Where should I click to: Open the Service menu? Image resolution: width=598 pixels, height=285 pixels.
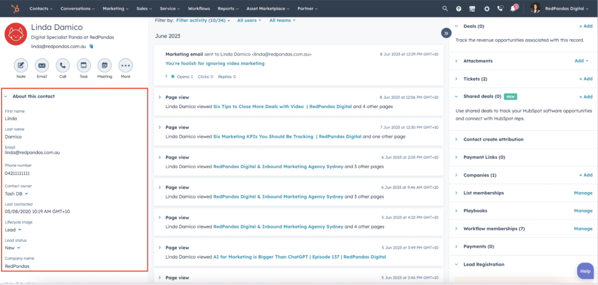[170, 8]
